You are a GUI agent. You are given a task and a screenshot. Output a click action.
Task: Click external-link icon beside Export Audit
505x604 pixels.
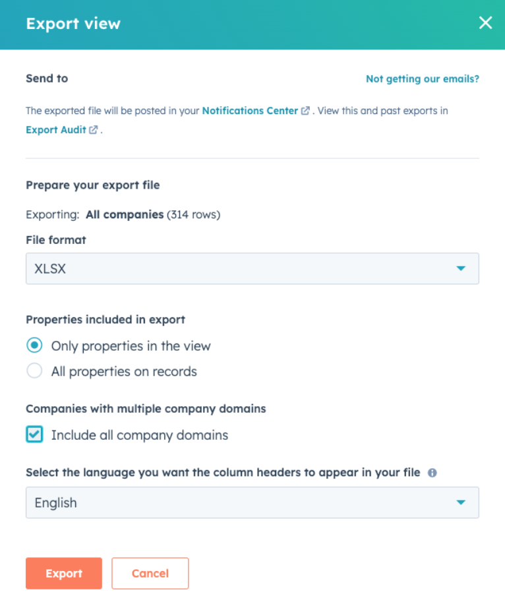coord(93,130)
